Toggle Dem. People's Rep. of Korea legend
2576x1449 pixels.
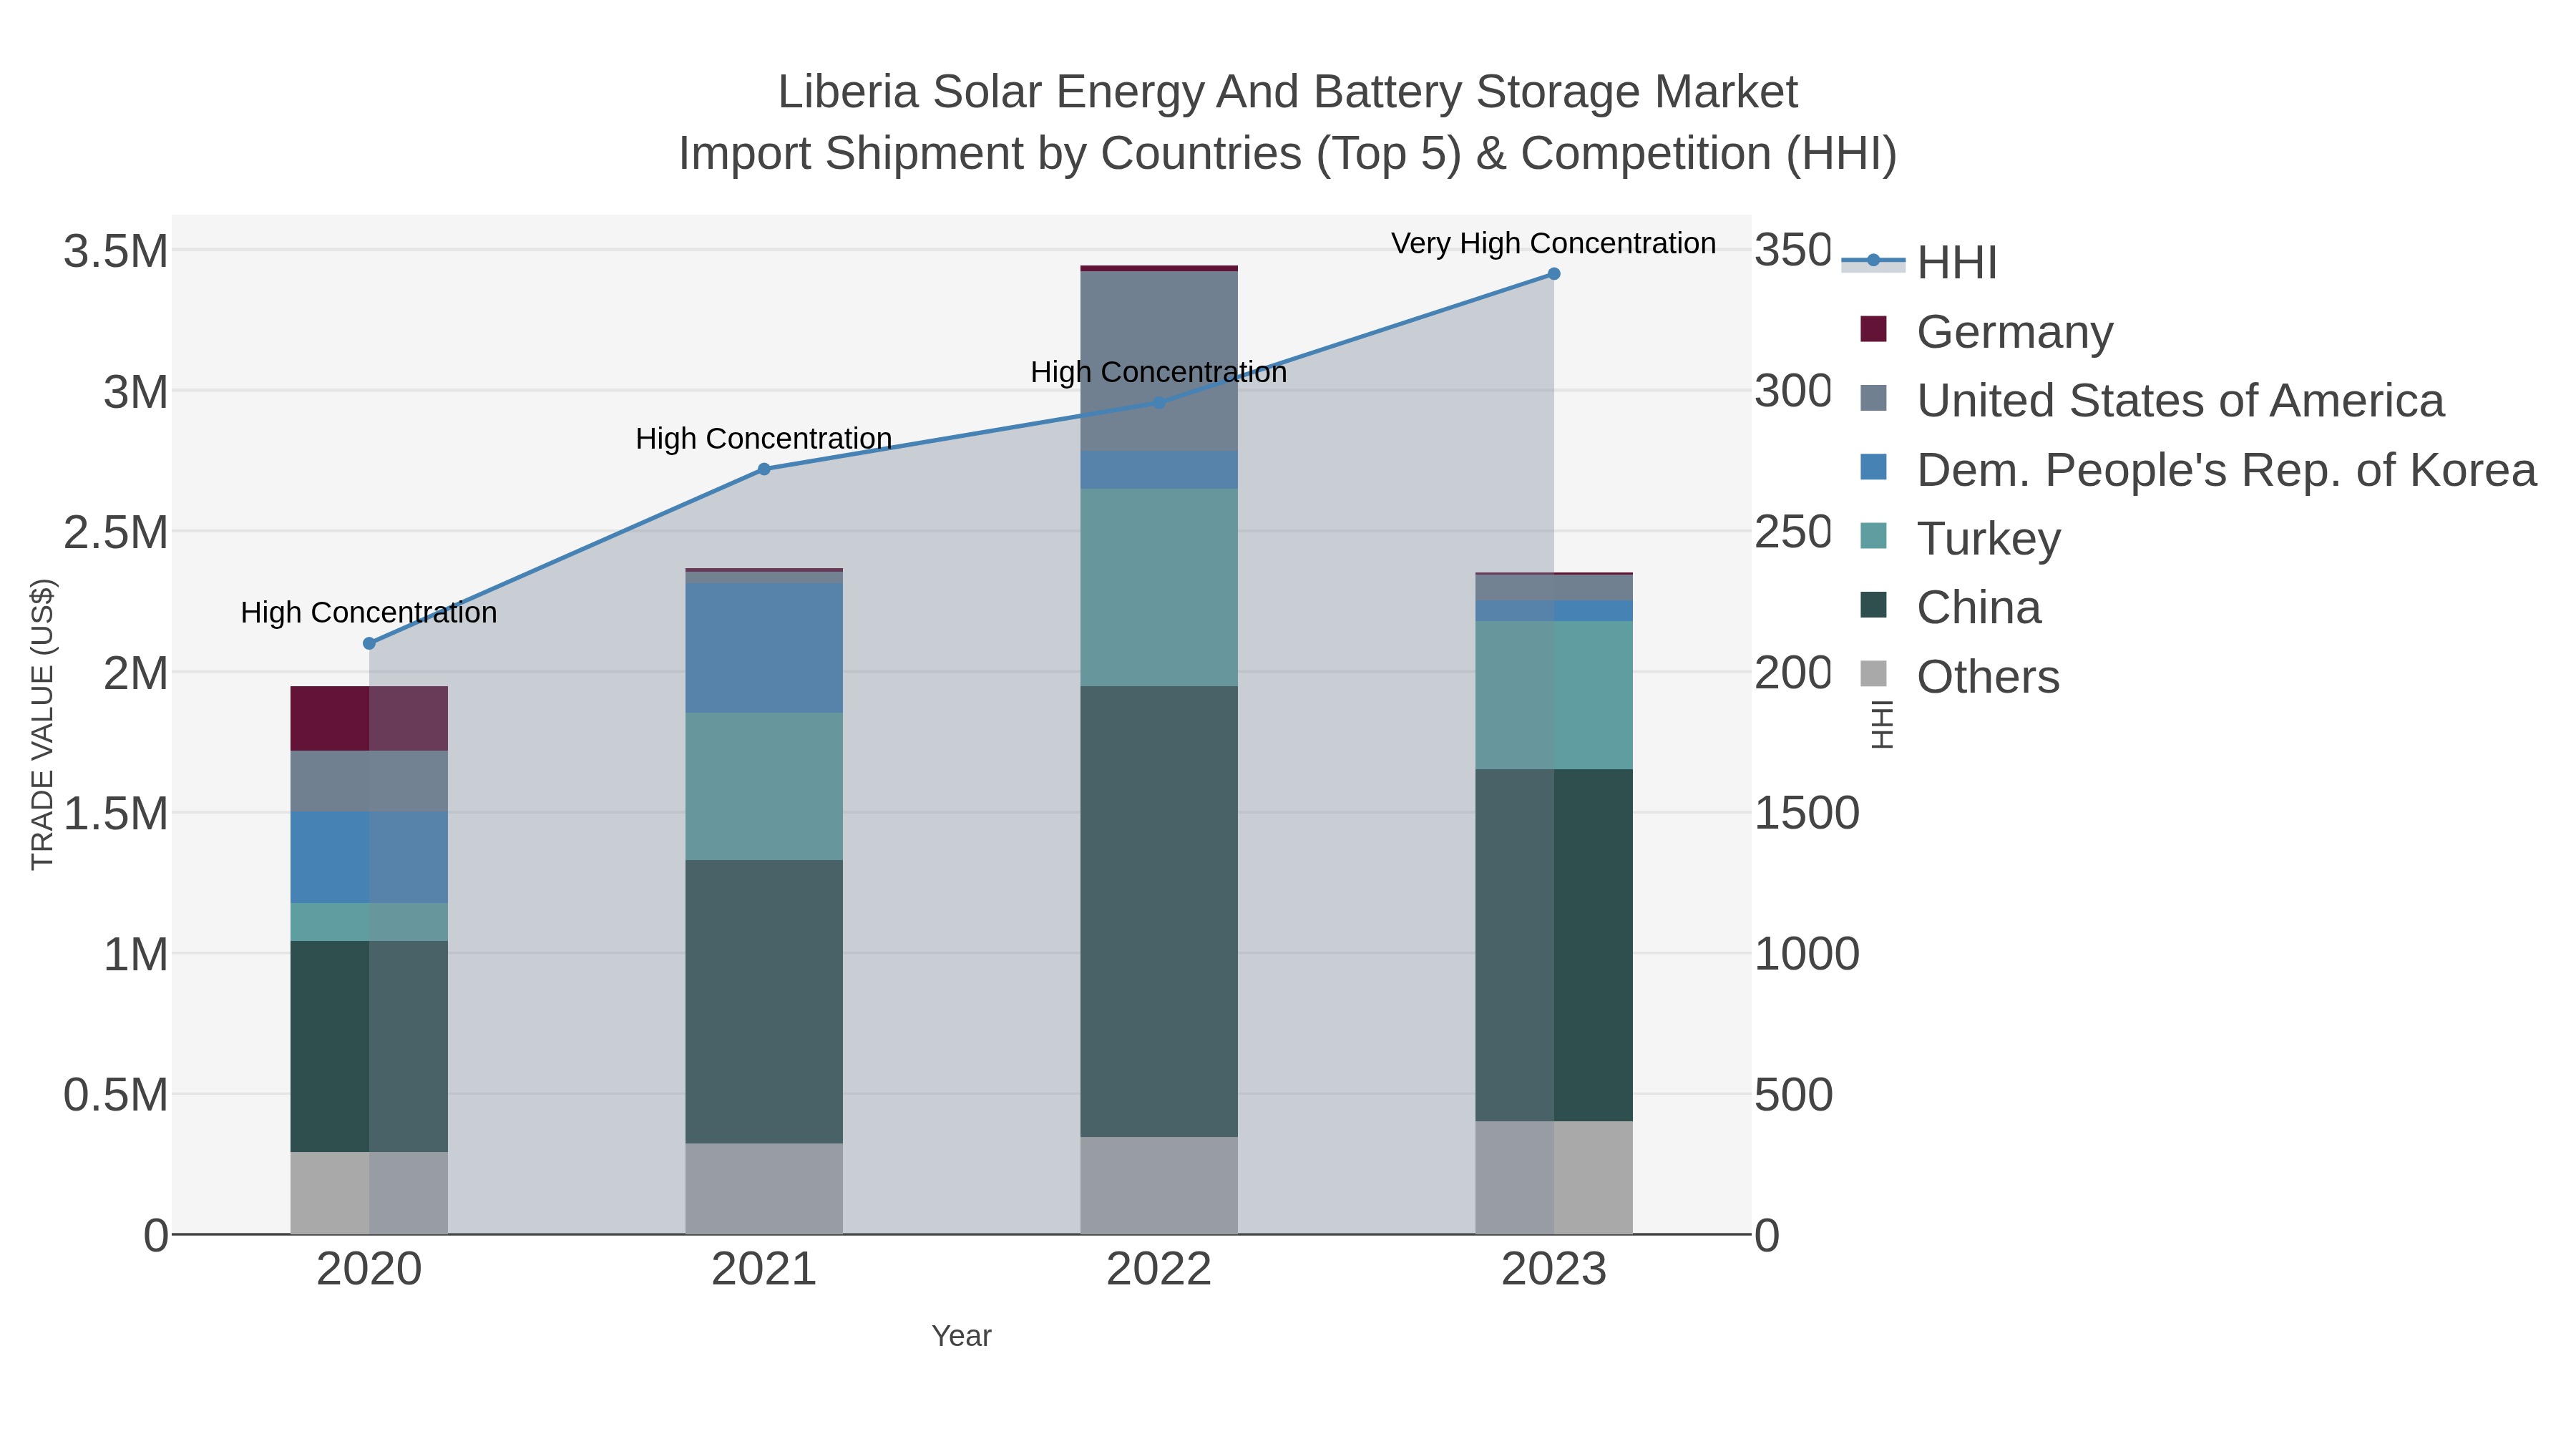point(2198,469)
